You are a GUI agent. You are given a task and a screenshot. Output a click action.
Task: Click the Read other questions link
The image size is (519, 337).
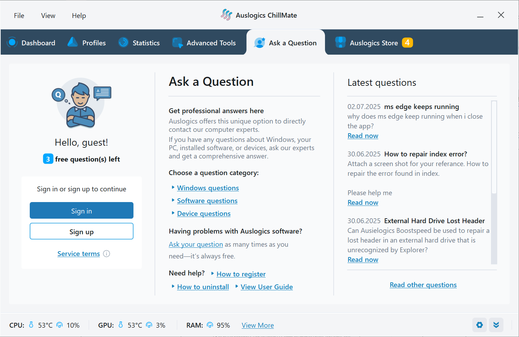click(x=423, y=285)
